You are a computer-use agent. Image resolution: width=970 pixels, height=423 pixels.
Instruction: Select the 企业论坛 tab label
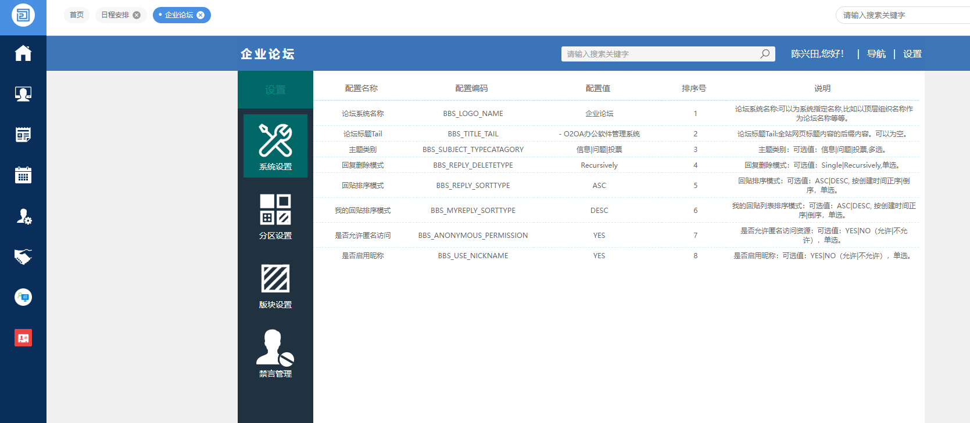point(179,15)
